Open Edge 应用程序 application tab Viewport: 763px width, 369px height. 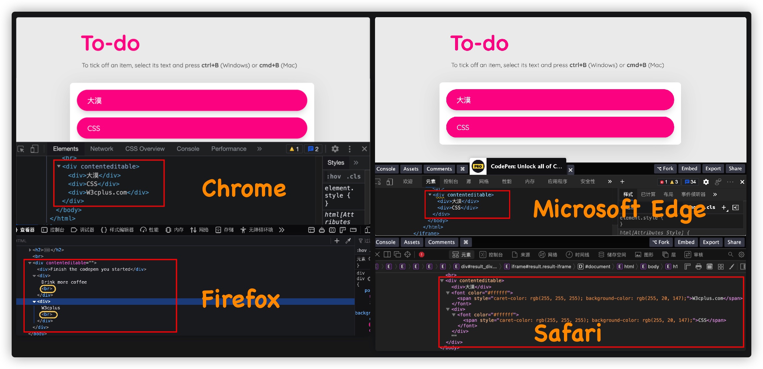558,182
